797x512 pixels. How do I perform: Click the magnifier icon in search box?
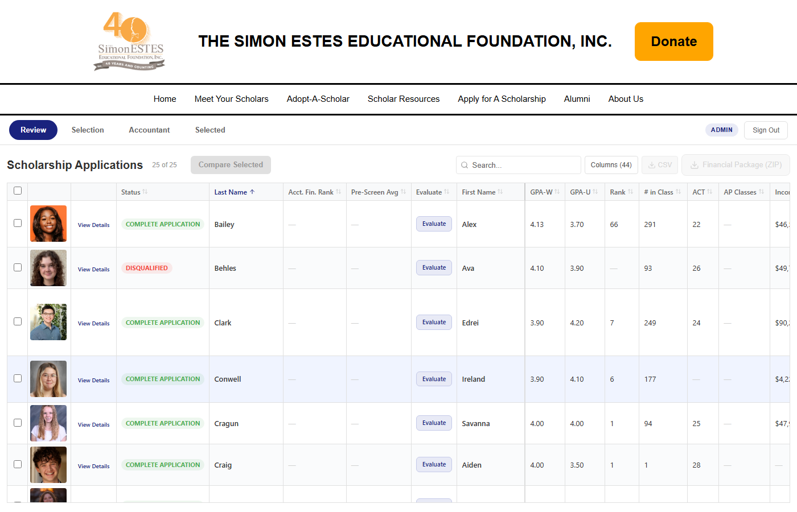(x=465, y=165)
